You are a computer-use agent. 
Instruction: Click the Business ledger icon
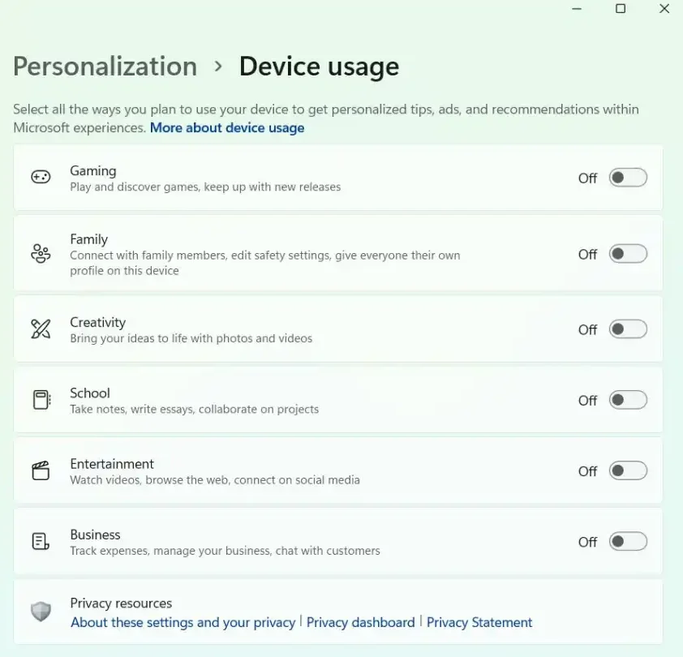point(41,540)
